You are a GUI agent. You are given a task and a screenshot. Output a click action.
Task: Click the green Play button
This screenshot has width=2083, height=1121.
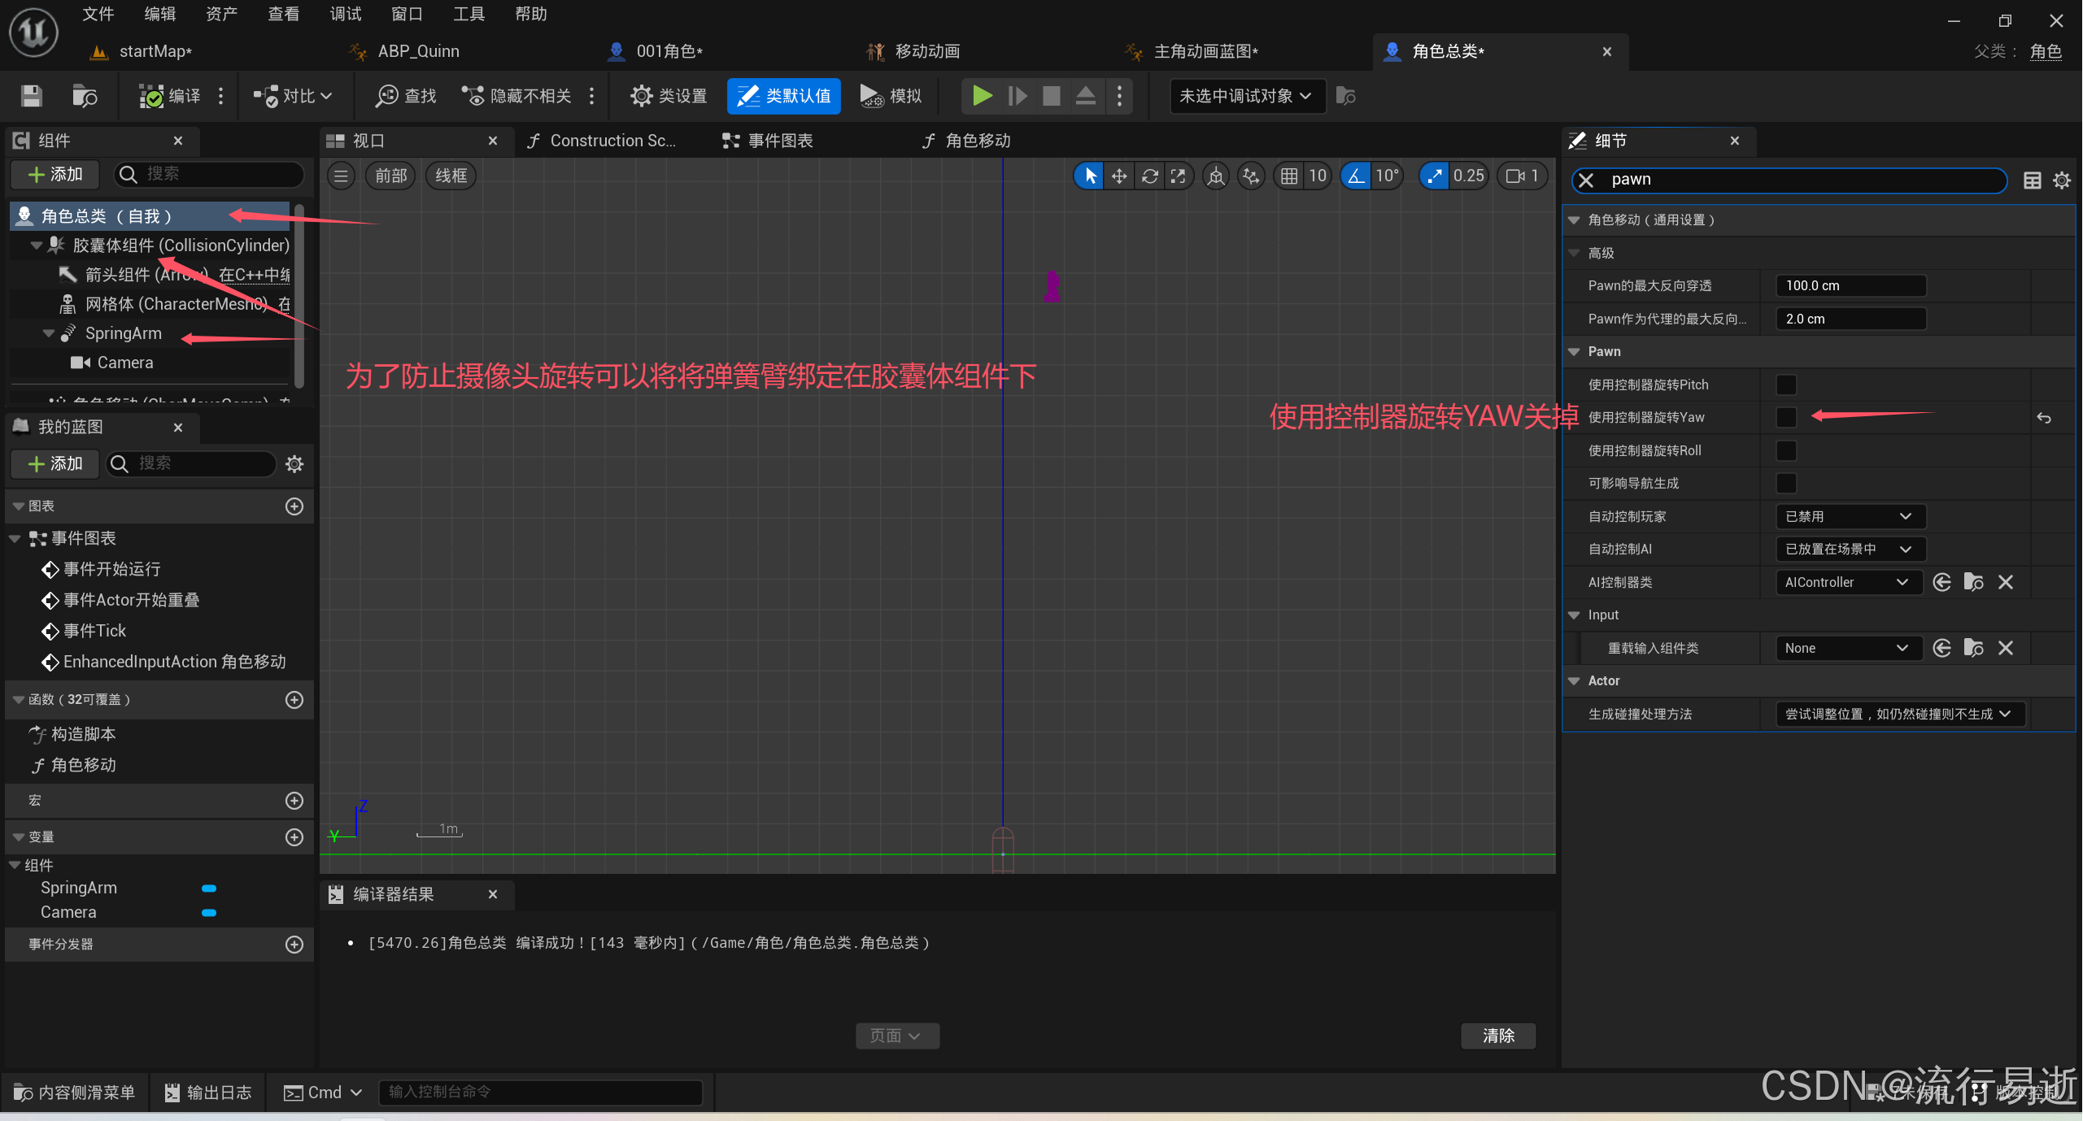(x=982, y=96)
